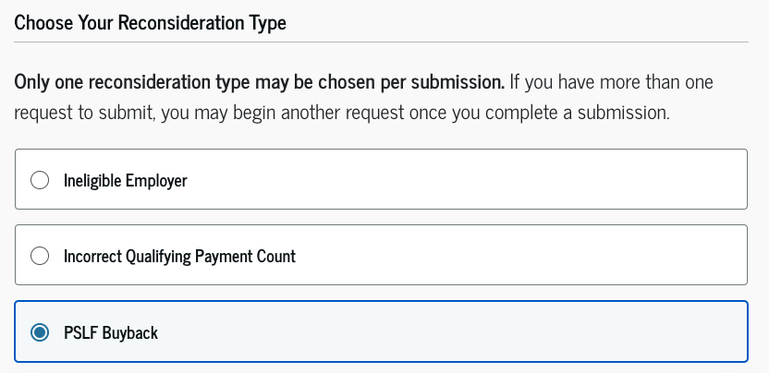Click the word "Count" in second option

276,256
